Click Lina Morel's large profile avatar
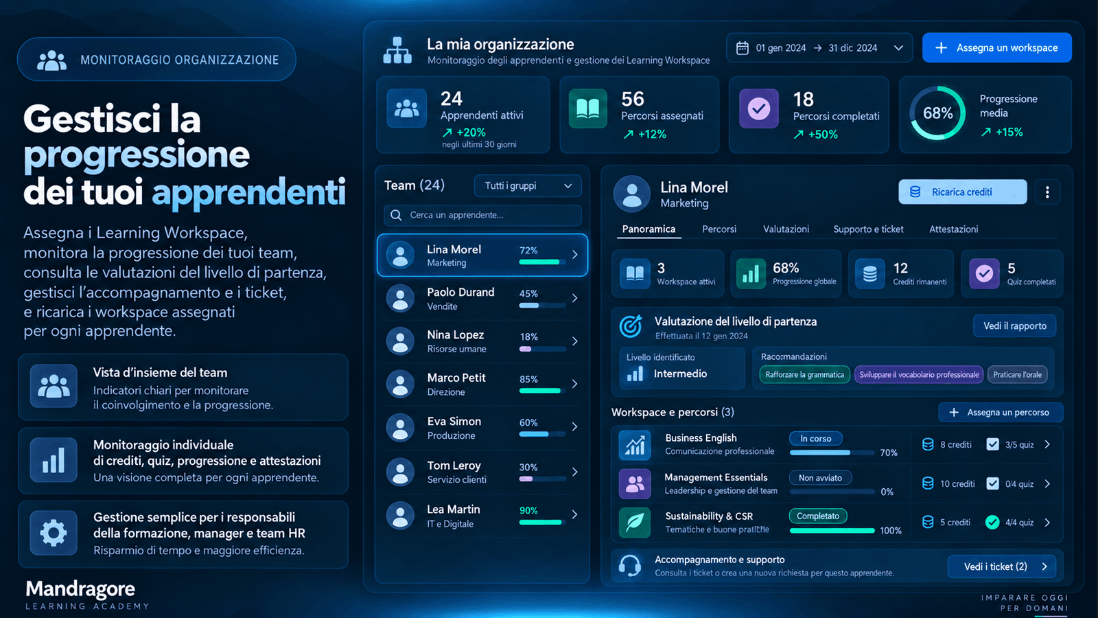The image size is (1098, 618). coord(632,194)
